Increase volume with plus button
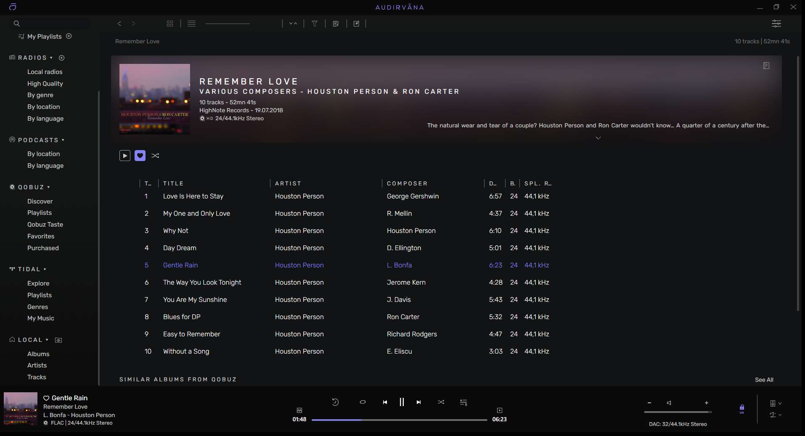Viewport: 805px width, 436px height. (707, 403)
